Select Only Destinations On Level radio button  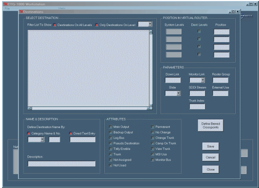97,25
